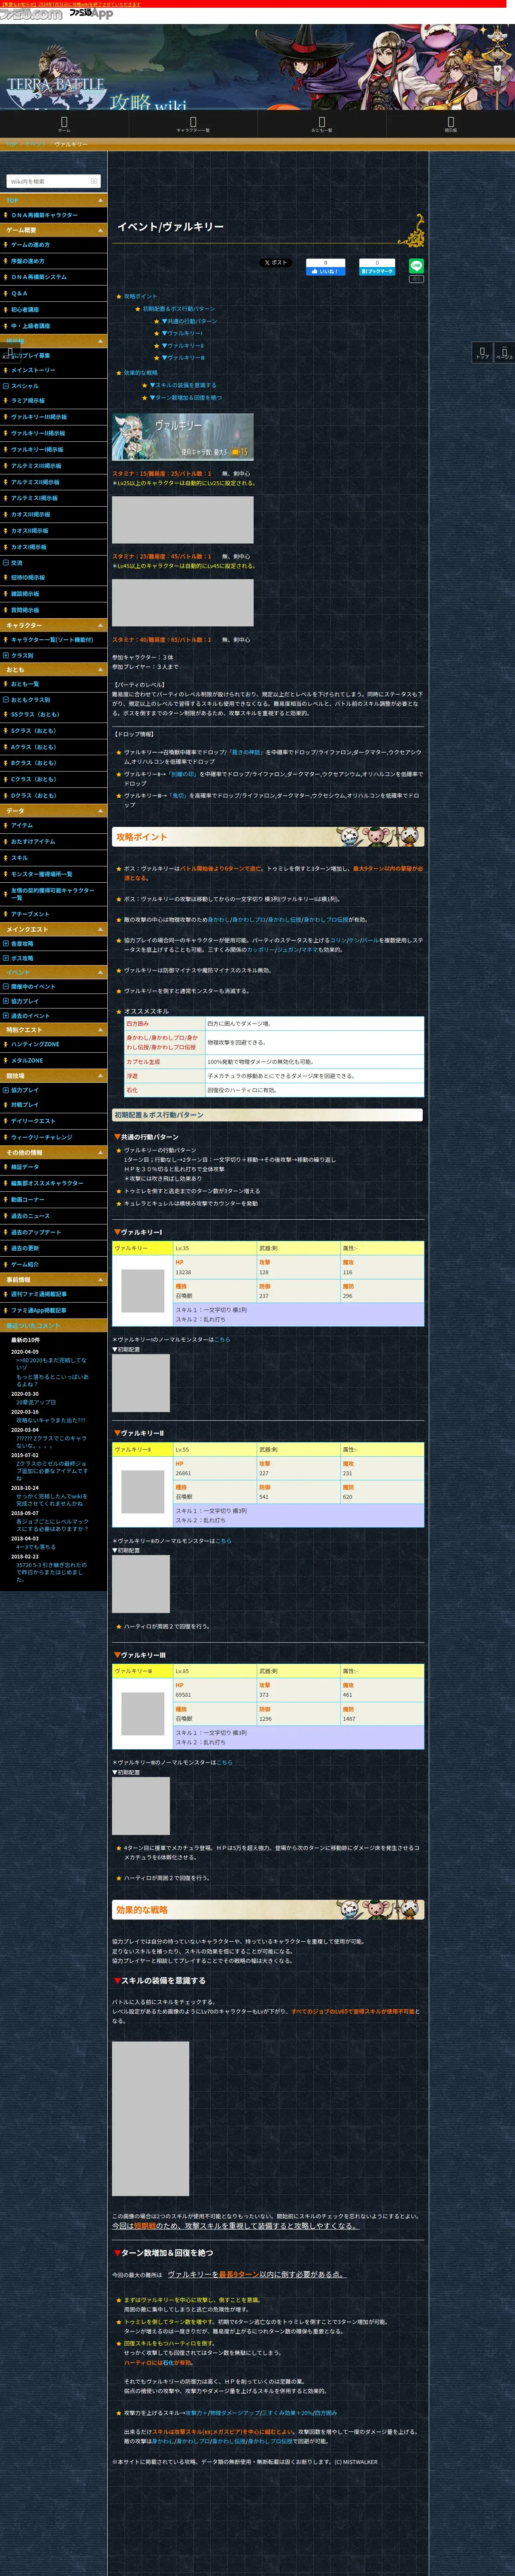Click the こちら link for ヴァルキリーIのノーマルモンスター
This screenshot has width=515, height=2576.
(x=222, y=1339)
